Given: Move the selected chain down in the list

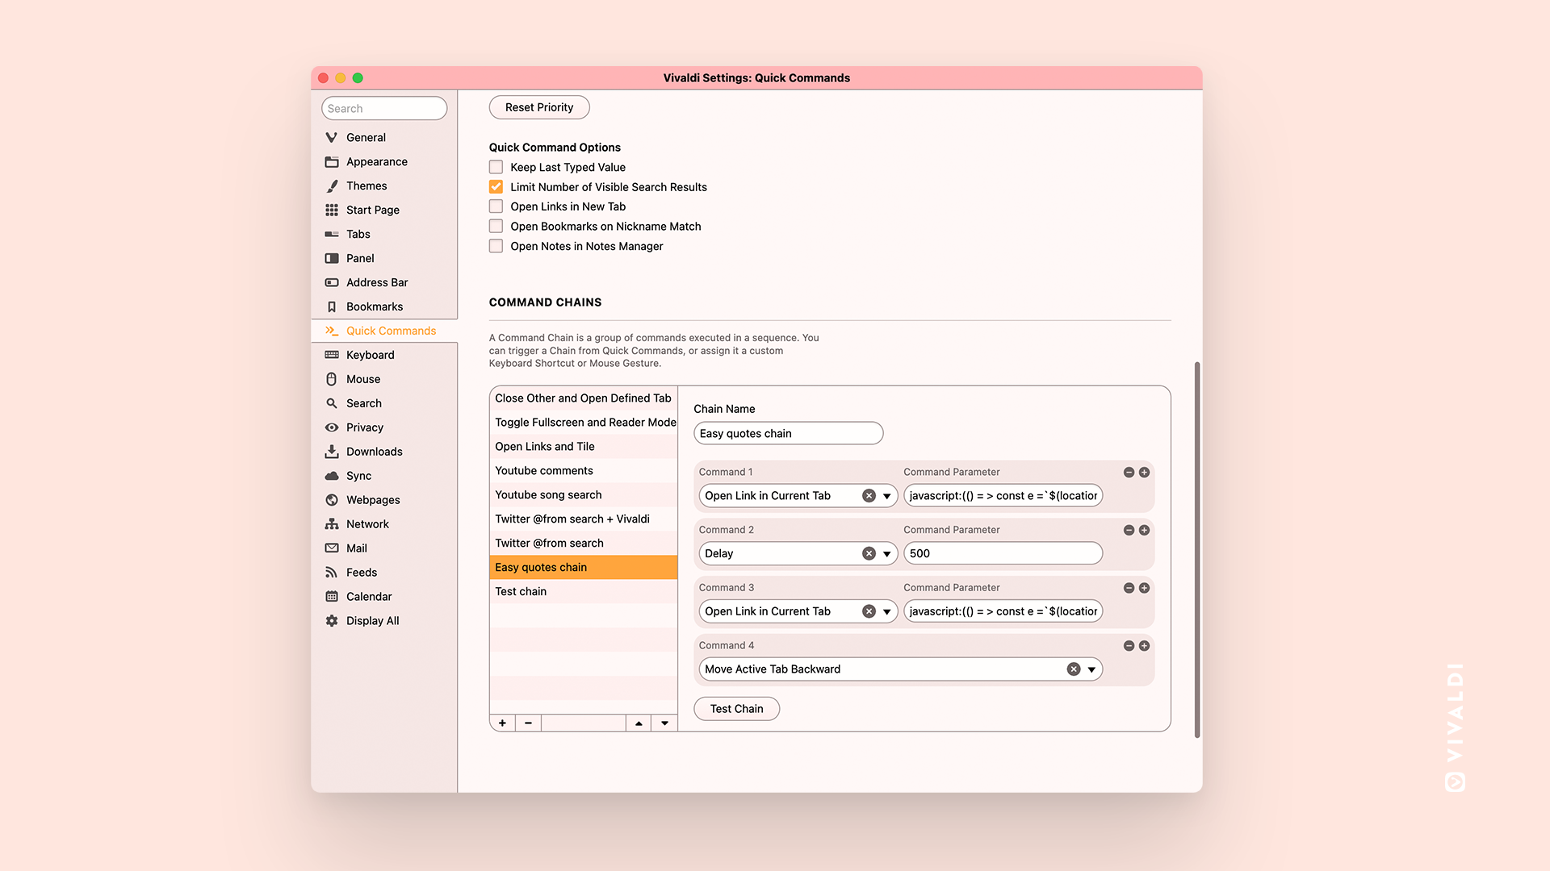Looking at the screenshot, I should tap(664, 723).
